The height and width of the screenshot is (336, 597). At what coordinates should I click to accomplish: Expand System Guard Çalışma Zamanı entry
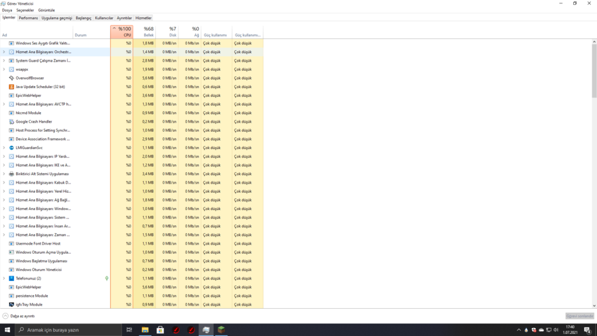pyautogui.click(x=4, y=61)
